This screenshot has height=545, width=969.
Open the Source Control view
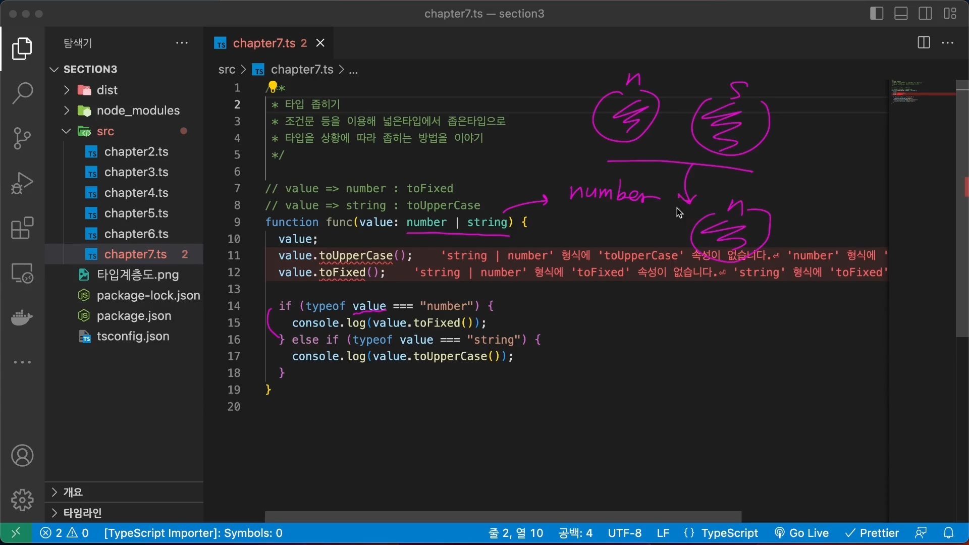(x=22, y=138)
